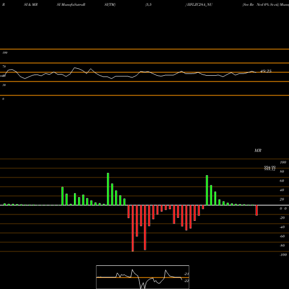Viewport: 289px width, 289px height.
Task: Click the 'Sec Re Ncd 0% Sr.vii' header text
Action: (261, 5)
